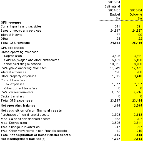Select italic Budget value 19,608
The width and height of the screenshot is (143, 141).
[115, 68]
